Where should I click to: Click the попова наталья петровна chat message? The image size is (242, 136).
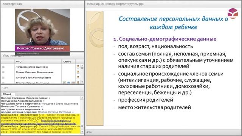point(37,112)
